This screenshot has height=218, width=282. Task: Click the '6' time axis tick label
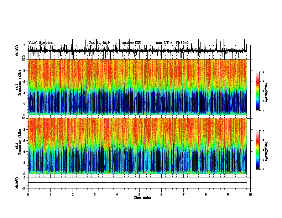161,194
